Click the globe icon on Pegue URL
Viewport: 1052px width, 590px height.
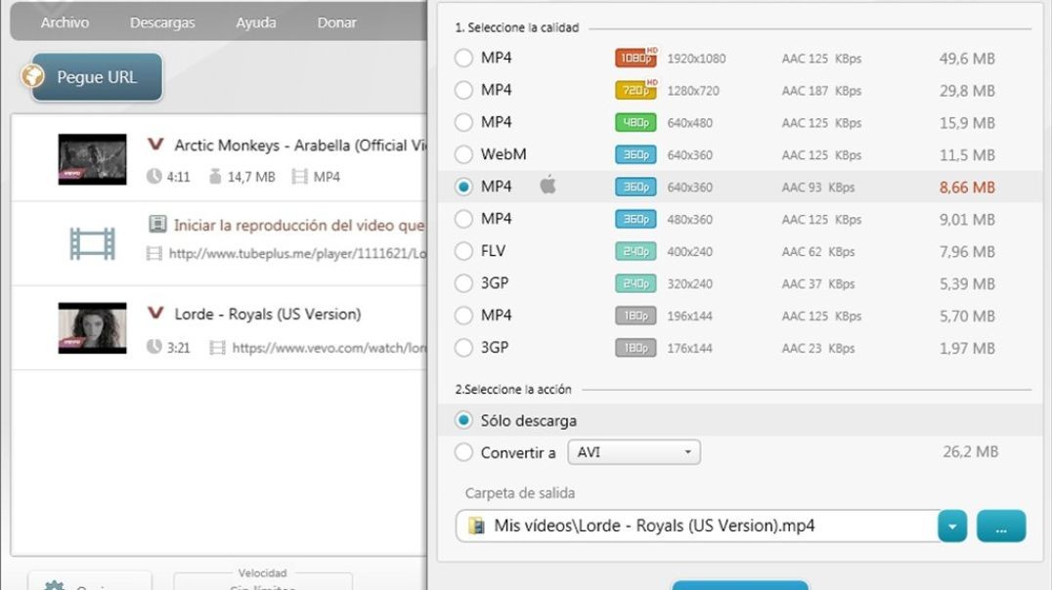33,76
